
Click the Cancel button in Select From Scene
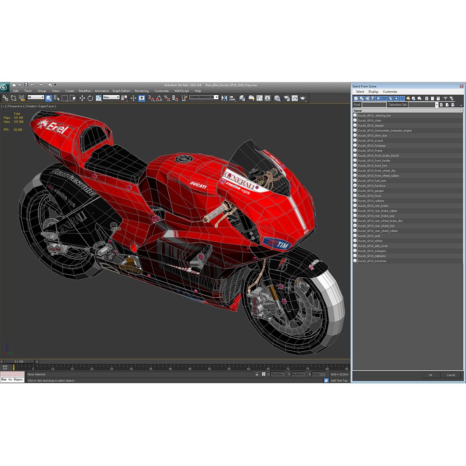451,375
